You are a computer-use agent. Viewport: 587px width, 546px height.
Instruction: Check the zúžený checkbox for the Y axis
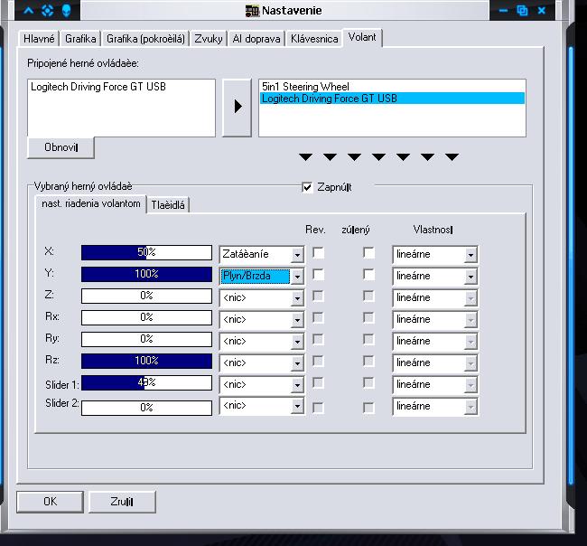[368, 275]
